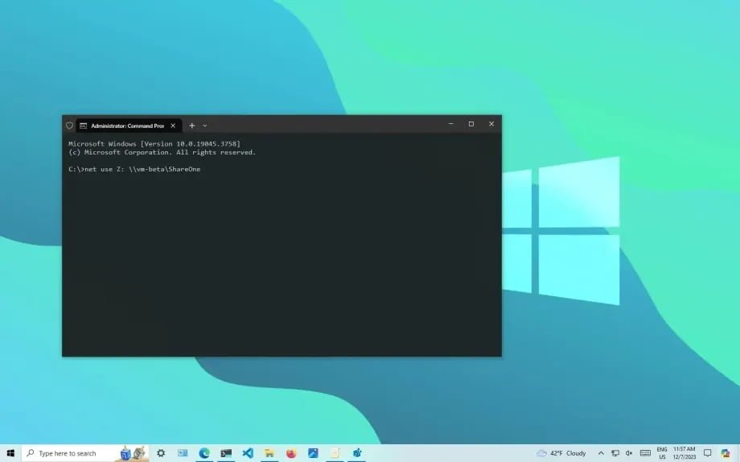Expand the Terminal profile dropdown chevron
The height and width of the screenshot is (462, 740).
pos(205,126)
